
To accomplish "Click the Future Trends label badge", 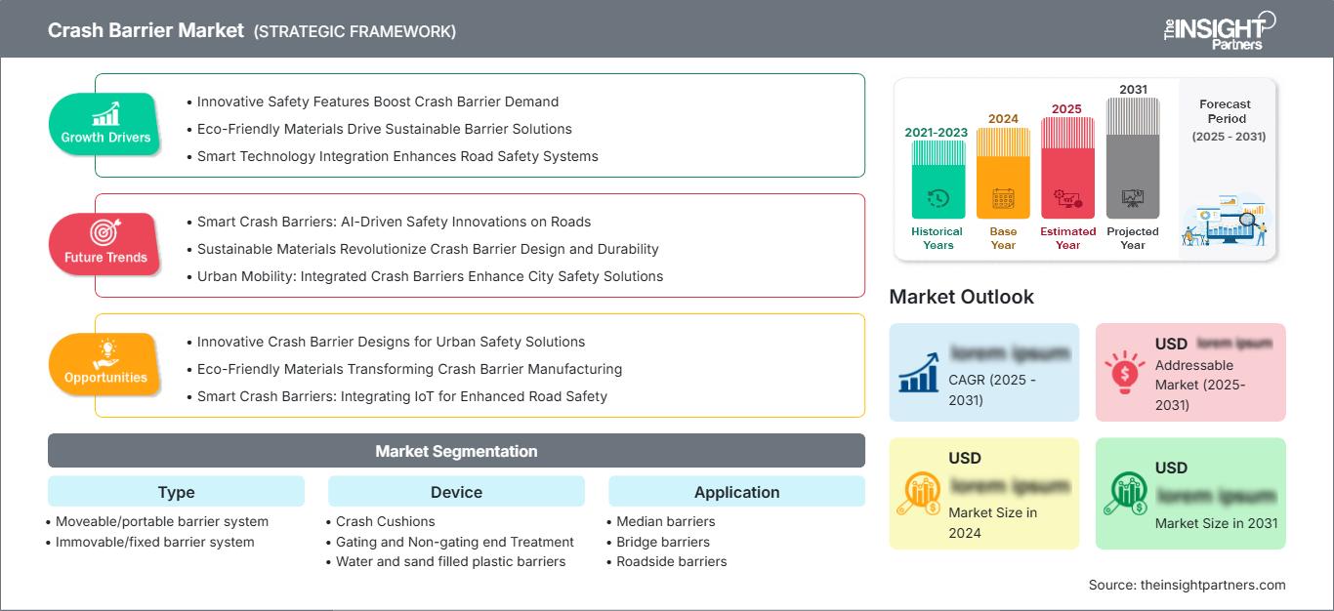I will coord(105,245).
